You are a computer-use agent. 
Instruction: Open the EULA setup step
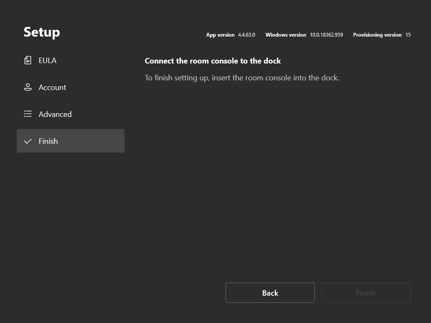(x=71, y=60)
